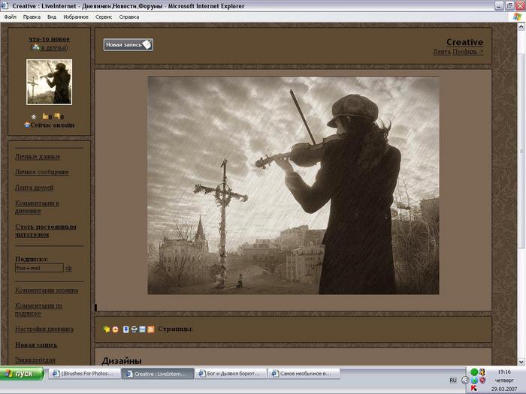The height and width of the screenshot is (394, 526).
Task: Click the yellow star icon beside Страницы
Action: [x=107, y=329]
